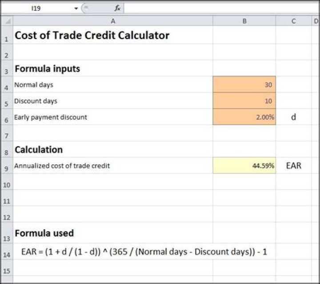This screenshot has width=320, height=284.
Task: Click the Select All corner triangle
Action: tap(7, 21)
